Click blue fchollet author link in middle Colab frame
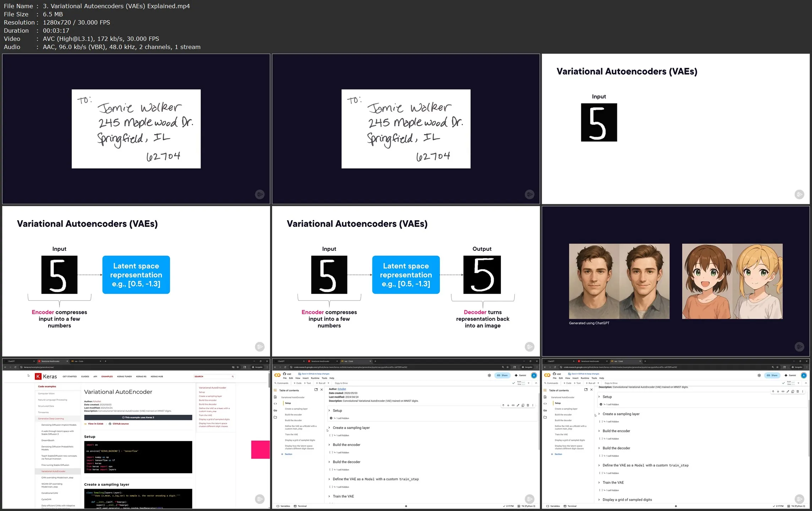This screenshot has height=511, width=812. click(342, 389)
